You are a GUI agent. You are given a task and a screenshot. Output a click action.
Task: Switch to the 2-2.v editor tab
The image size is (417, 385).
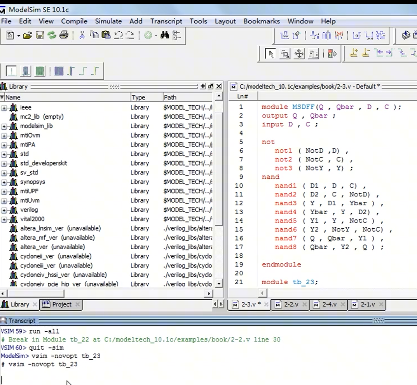291,304
